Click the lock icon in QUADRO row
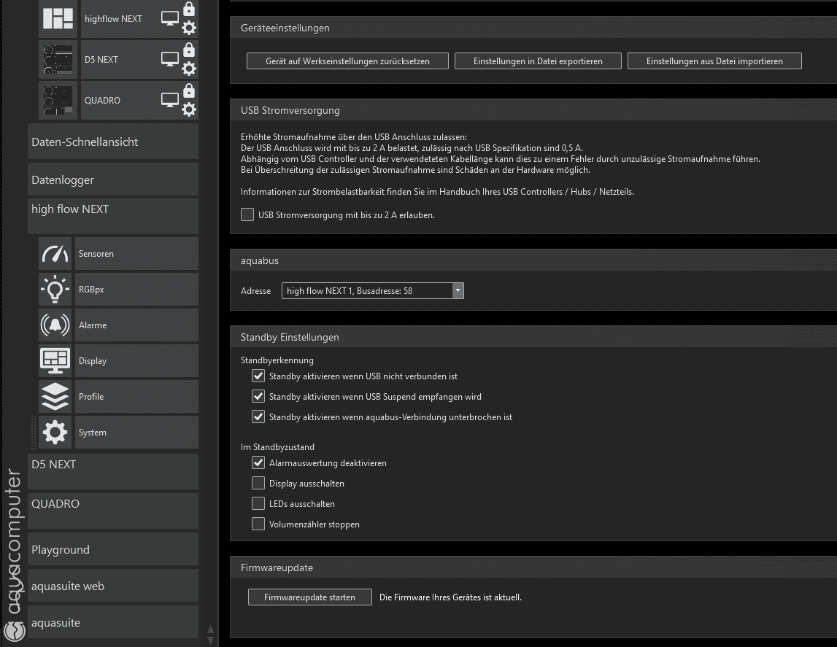This screenshot has height=647, width=837. tap(189, 90)
